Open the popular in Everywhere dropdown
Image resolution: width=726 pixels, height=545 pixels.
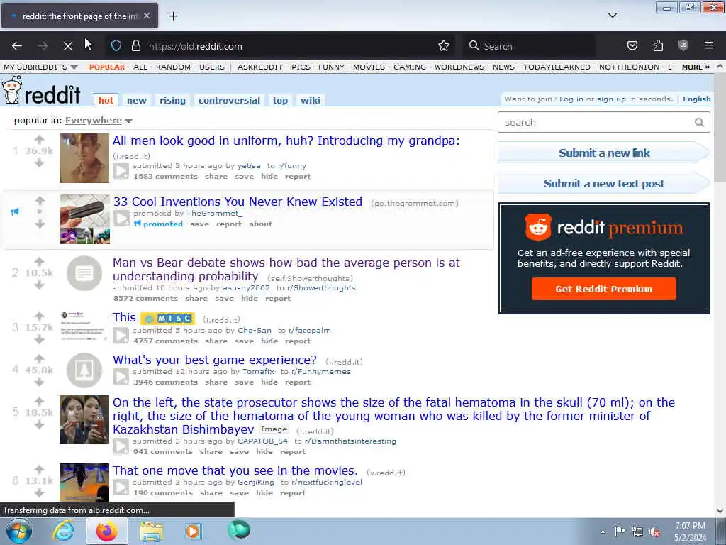point(99,121)
